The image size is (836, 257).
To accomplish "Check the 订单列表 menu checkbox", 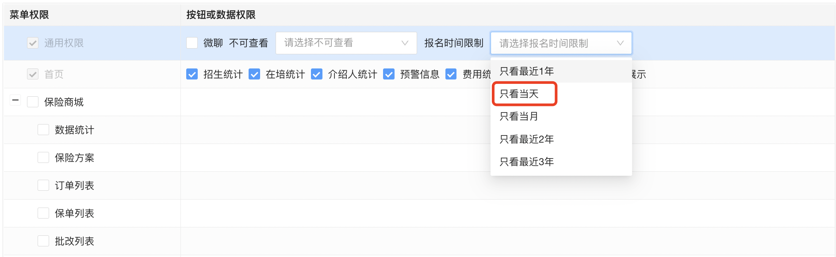I will click(x=43, y=185).
